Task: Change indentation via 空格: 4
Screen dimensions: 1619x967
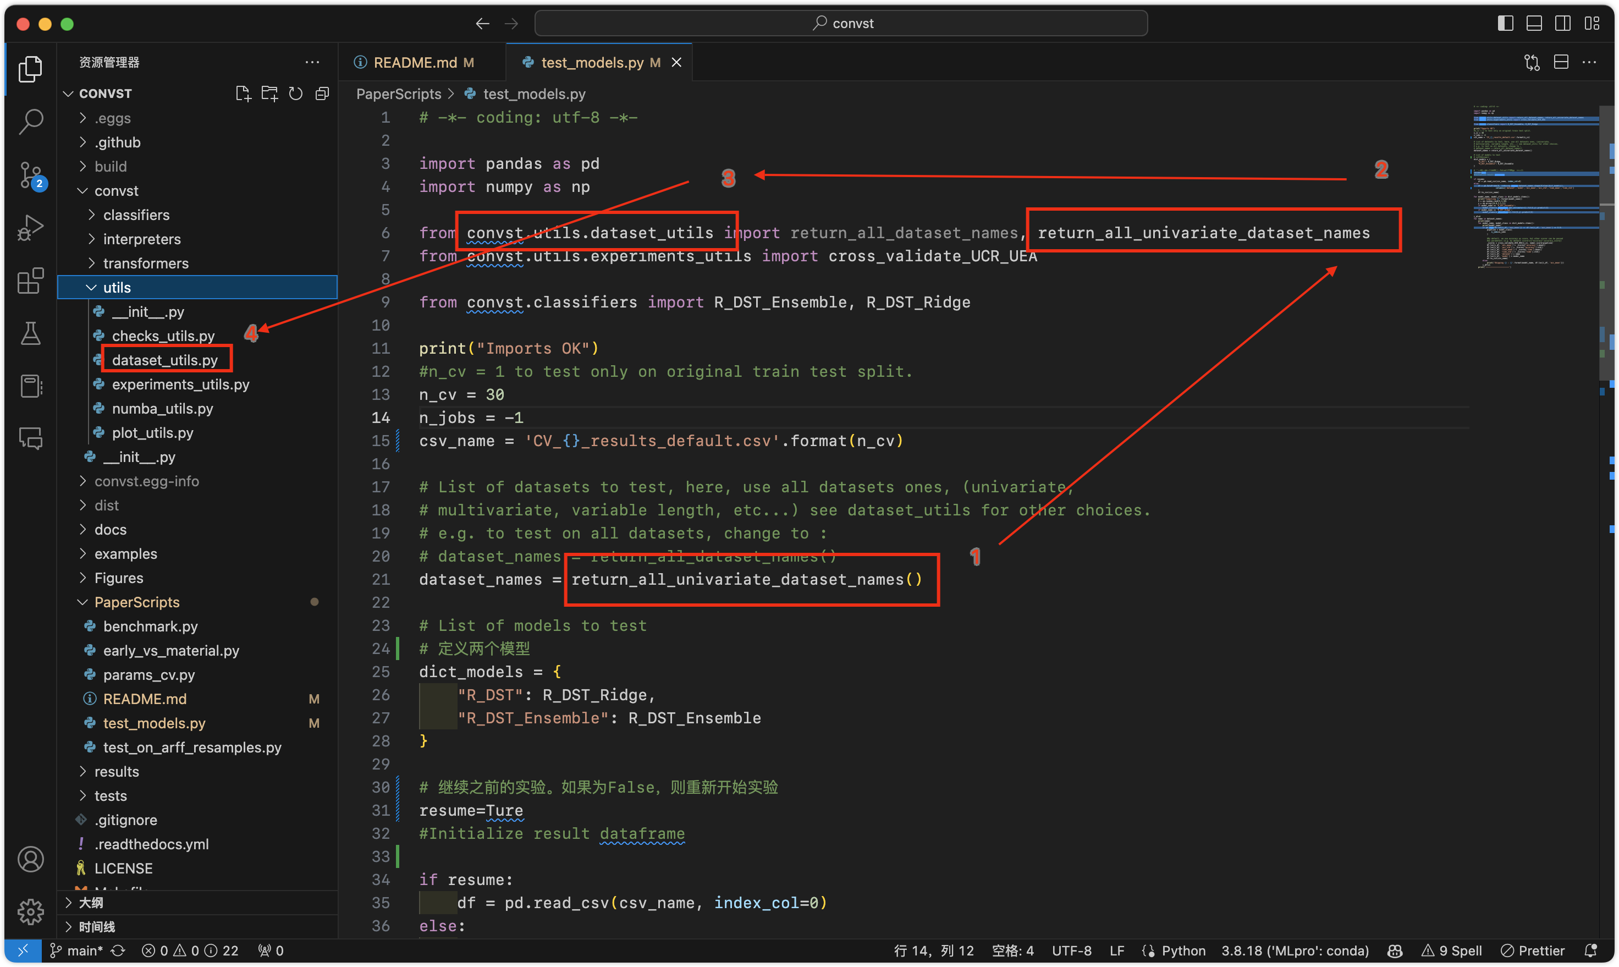Action: pyautogui.click(x=1012, y=950)
